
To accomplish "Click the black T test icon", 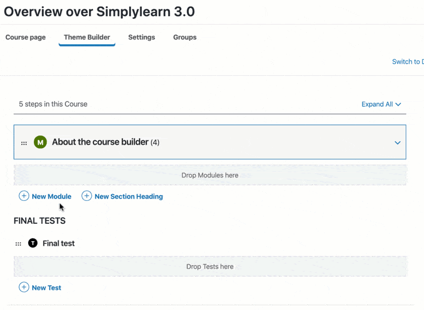I will point(33,243).
